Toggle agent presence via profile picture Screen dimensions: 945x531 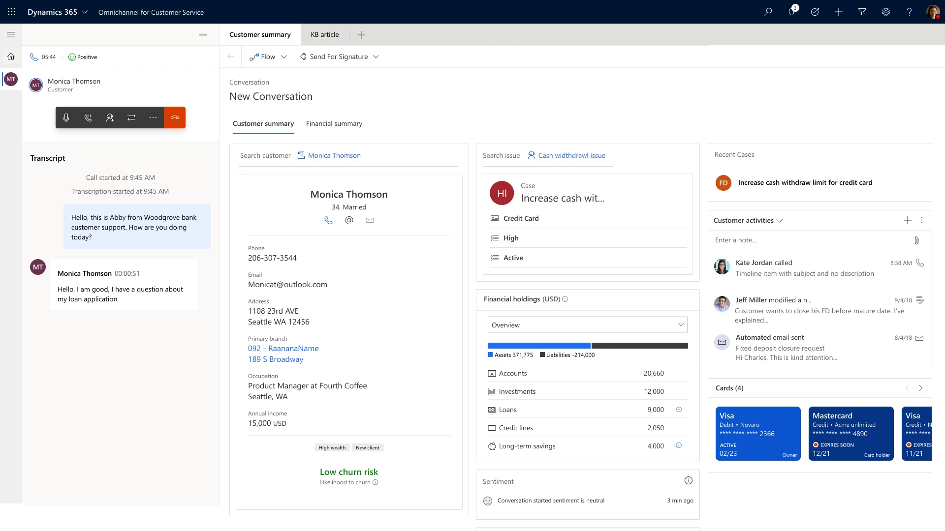coord(934,12)
